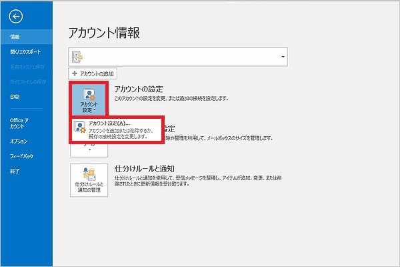The width and height of the screenshot is (400, 267).
Task: Select 情報 in the left sidebar
Action: point(15,36)
